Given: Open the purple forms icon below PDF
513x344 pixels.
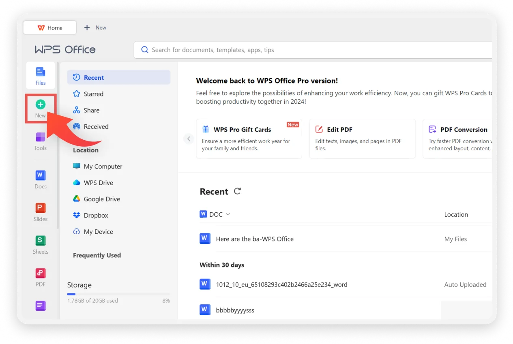Looking at the screenshot, I should pyautogui.click(x=41, y=306).
